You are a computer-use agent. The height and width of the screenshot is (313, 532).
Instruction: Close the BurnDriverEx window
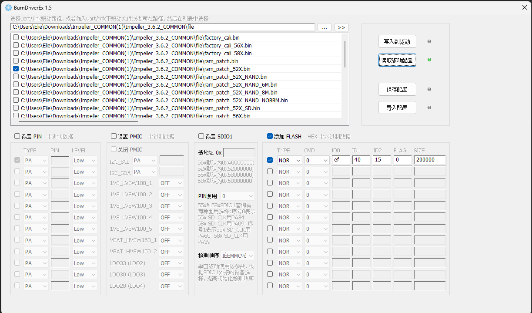[524, 7]
